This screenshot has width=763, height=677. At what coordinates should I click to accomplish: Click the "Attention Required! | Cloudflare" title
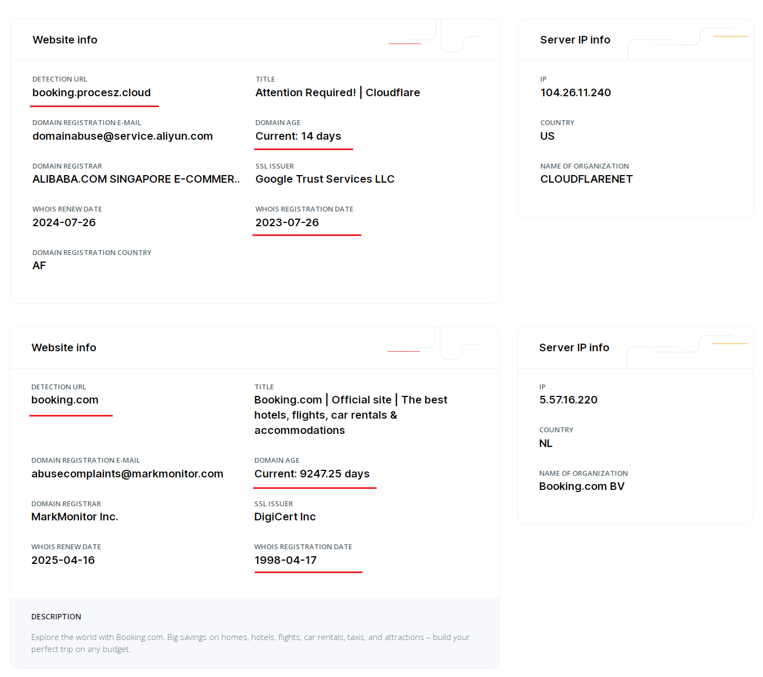pyautogui.click(x=337, y=93)
